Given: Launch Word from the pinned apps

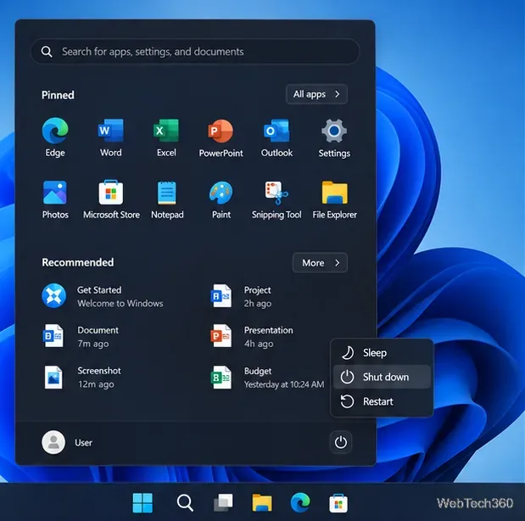Looking at the screenshot, I should point(111,137).
